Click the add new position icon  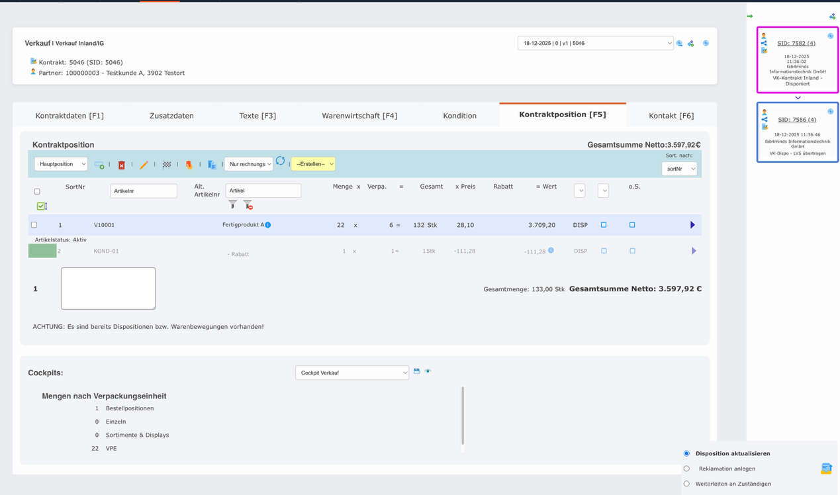99,165
